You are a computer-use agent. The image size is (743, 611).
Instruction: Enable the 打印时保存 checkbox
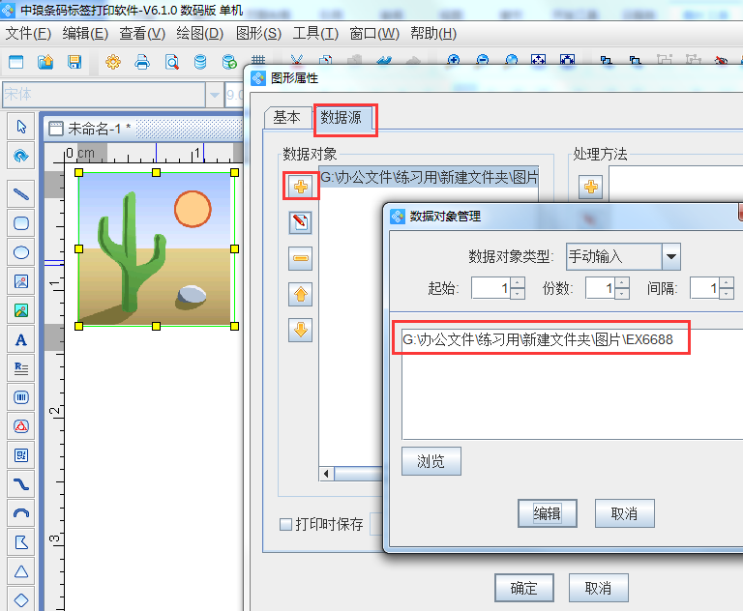[285, 525]
